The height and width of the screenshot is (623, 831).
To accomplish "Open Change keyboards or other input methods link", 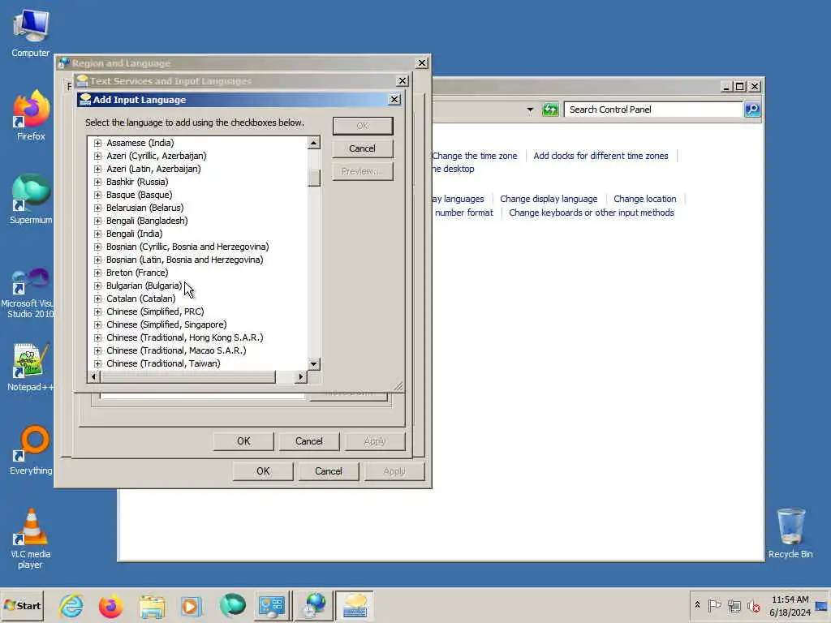I will click(592, 213).
